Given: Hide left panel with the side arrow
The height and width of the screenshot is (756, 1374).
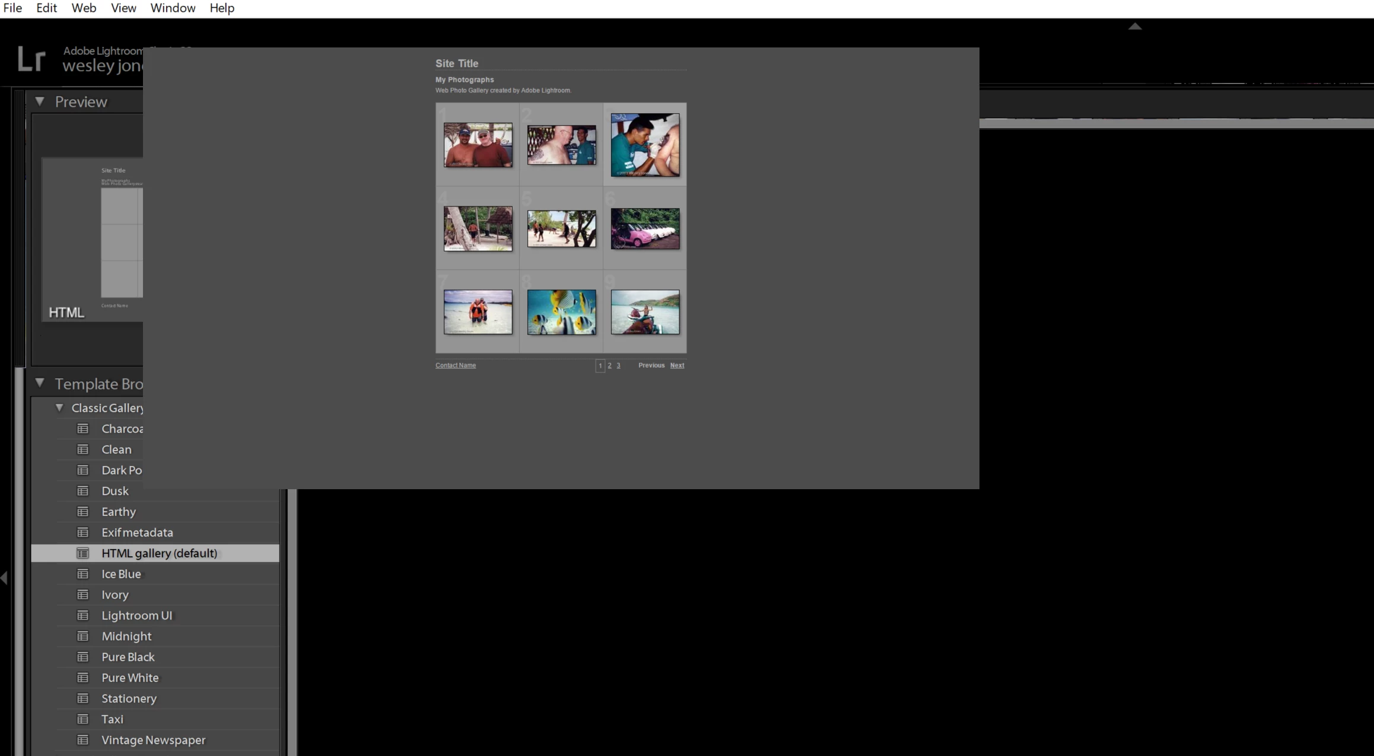Looking at the screenshot, I should click(x=4, y=578).
